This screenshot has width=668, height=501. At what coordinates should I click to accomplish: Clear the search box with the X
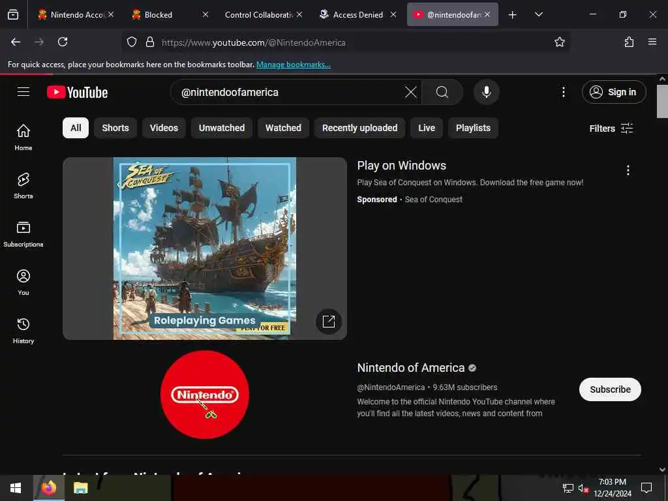(x=411, y=92)
